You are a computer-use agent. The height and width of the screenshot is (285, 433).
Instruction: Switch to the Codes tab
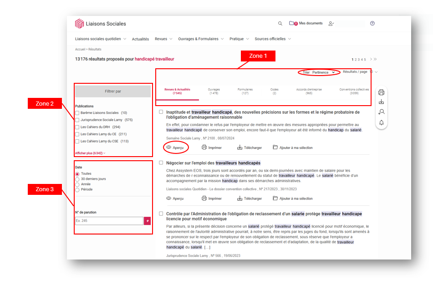pyautogui.click(x=274, y=92)
